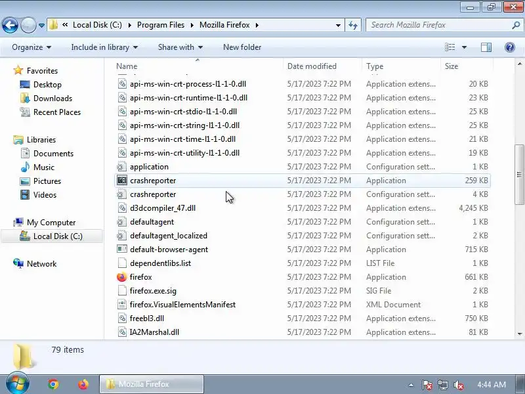This screenshot has height=394, width=525.
Task: Open the Organize menu
Action: tap(31, 47)
